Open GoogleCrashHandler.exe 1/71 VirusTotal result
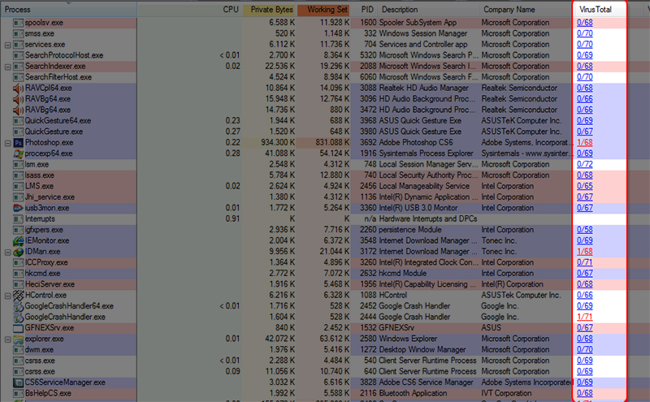Viewport: 650px width, 402px height. coord(584,317)
